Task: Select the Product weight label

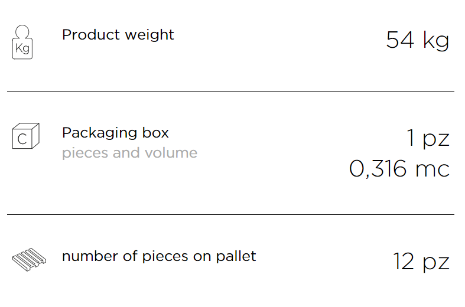Action: click(118, 35)
